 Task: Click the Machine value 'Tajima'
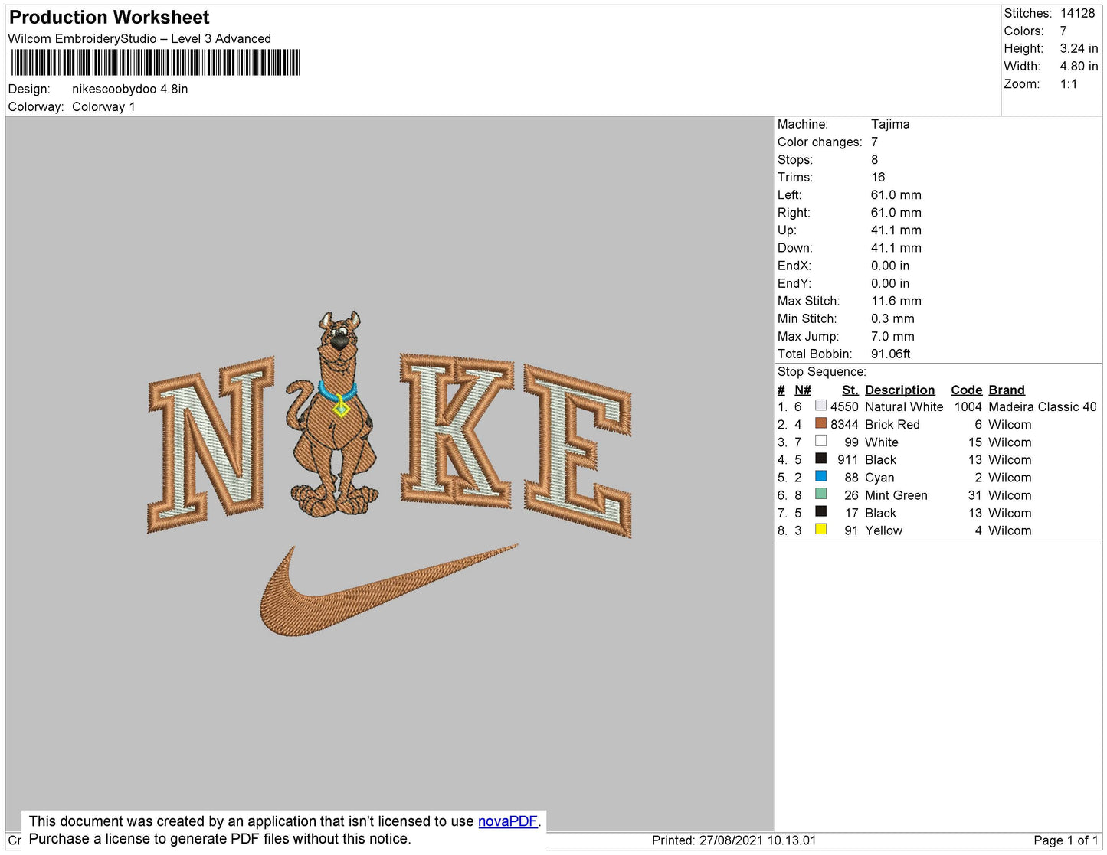(x=890, y=124)
